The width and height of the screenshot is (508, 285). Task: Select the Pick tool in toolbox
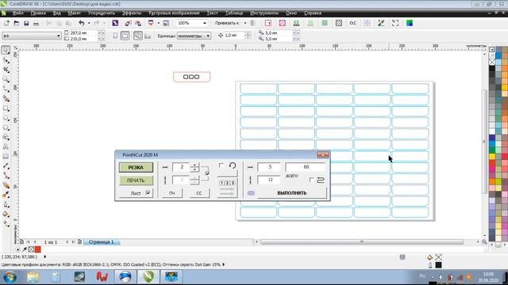[6, 50]
